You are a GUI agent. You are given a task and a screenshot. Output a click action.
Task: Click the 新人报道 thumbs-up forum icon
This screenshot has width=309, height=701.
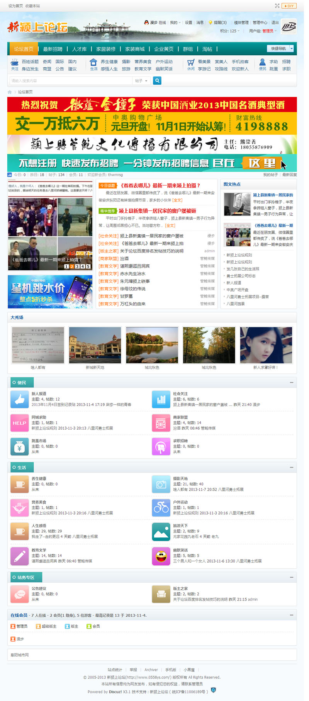click(x=20, y=399)
